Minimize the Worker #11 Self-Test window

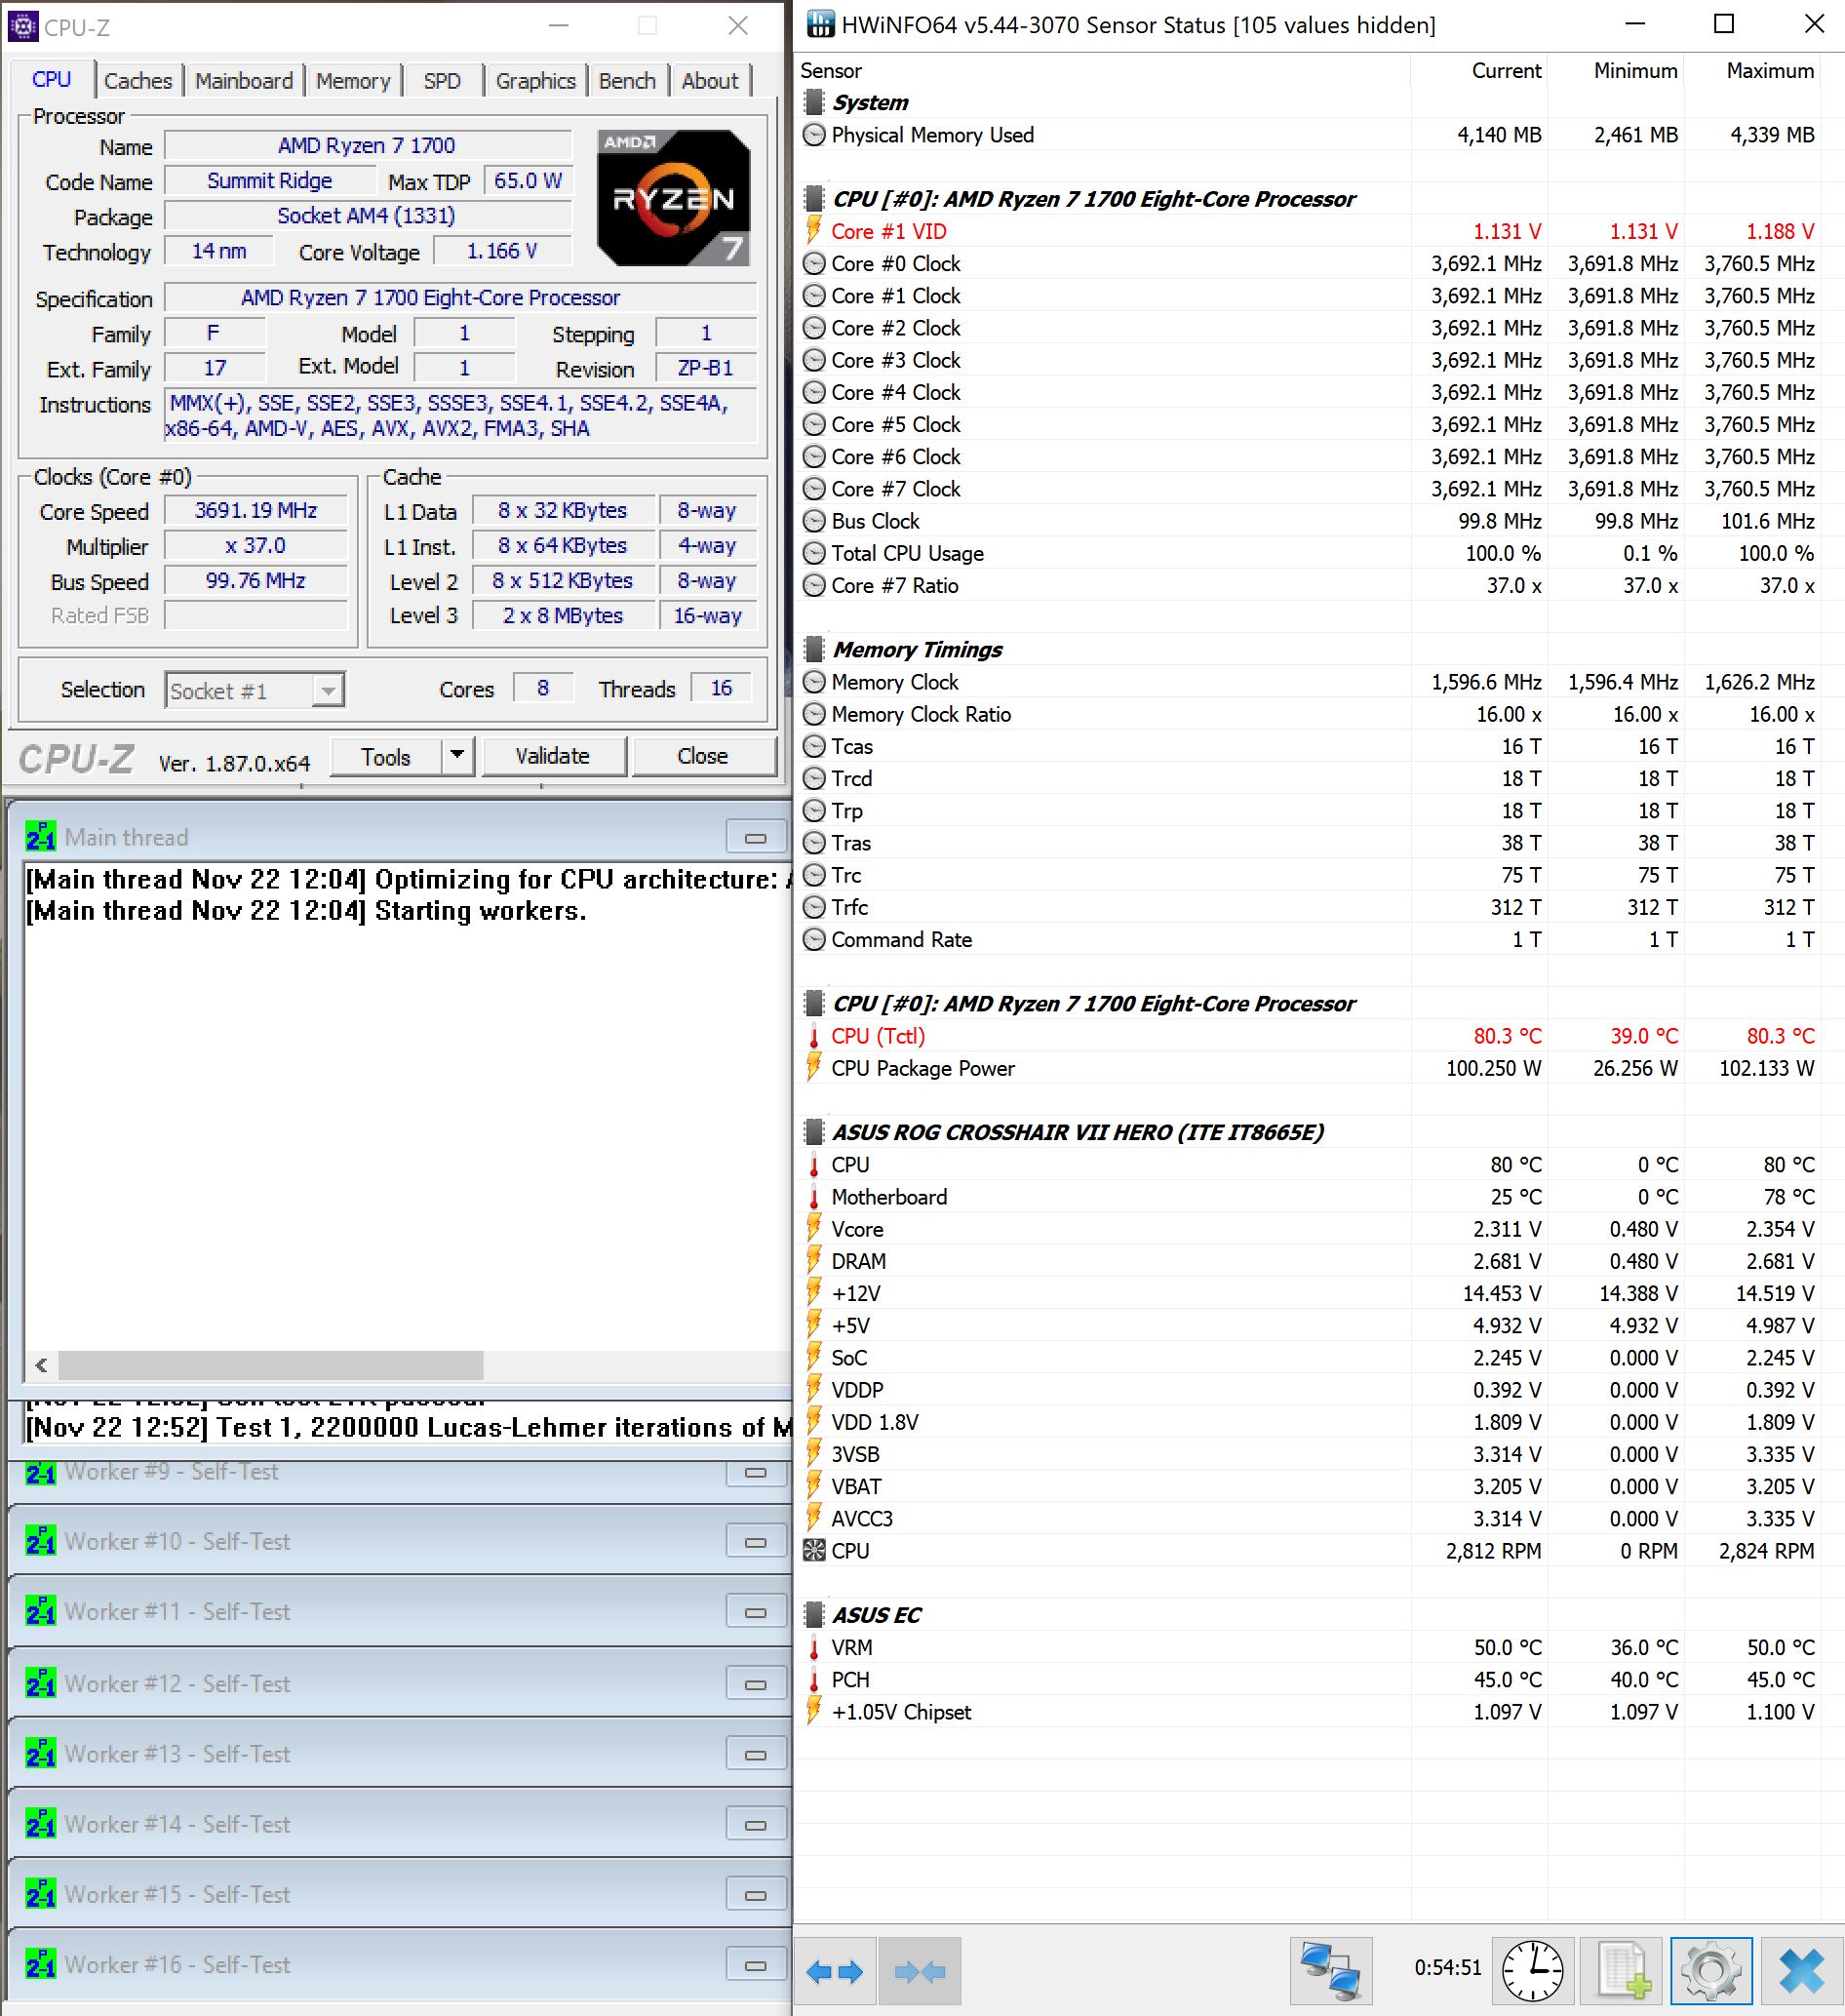coord(756,1613)
